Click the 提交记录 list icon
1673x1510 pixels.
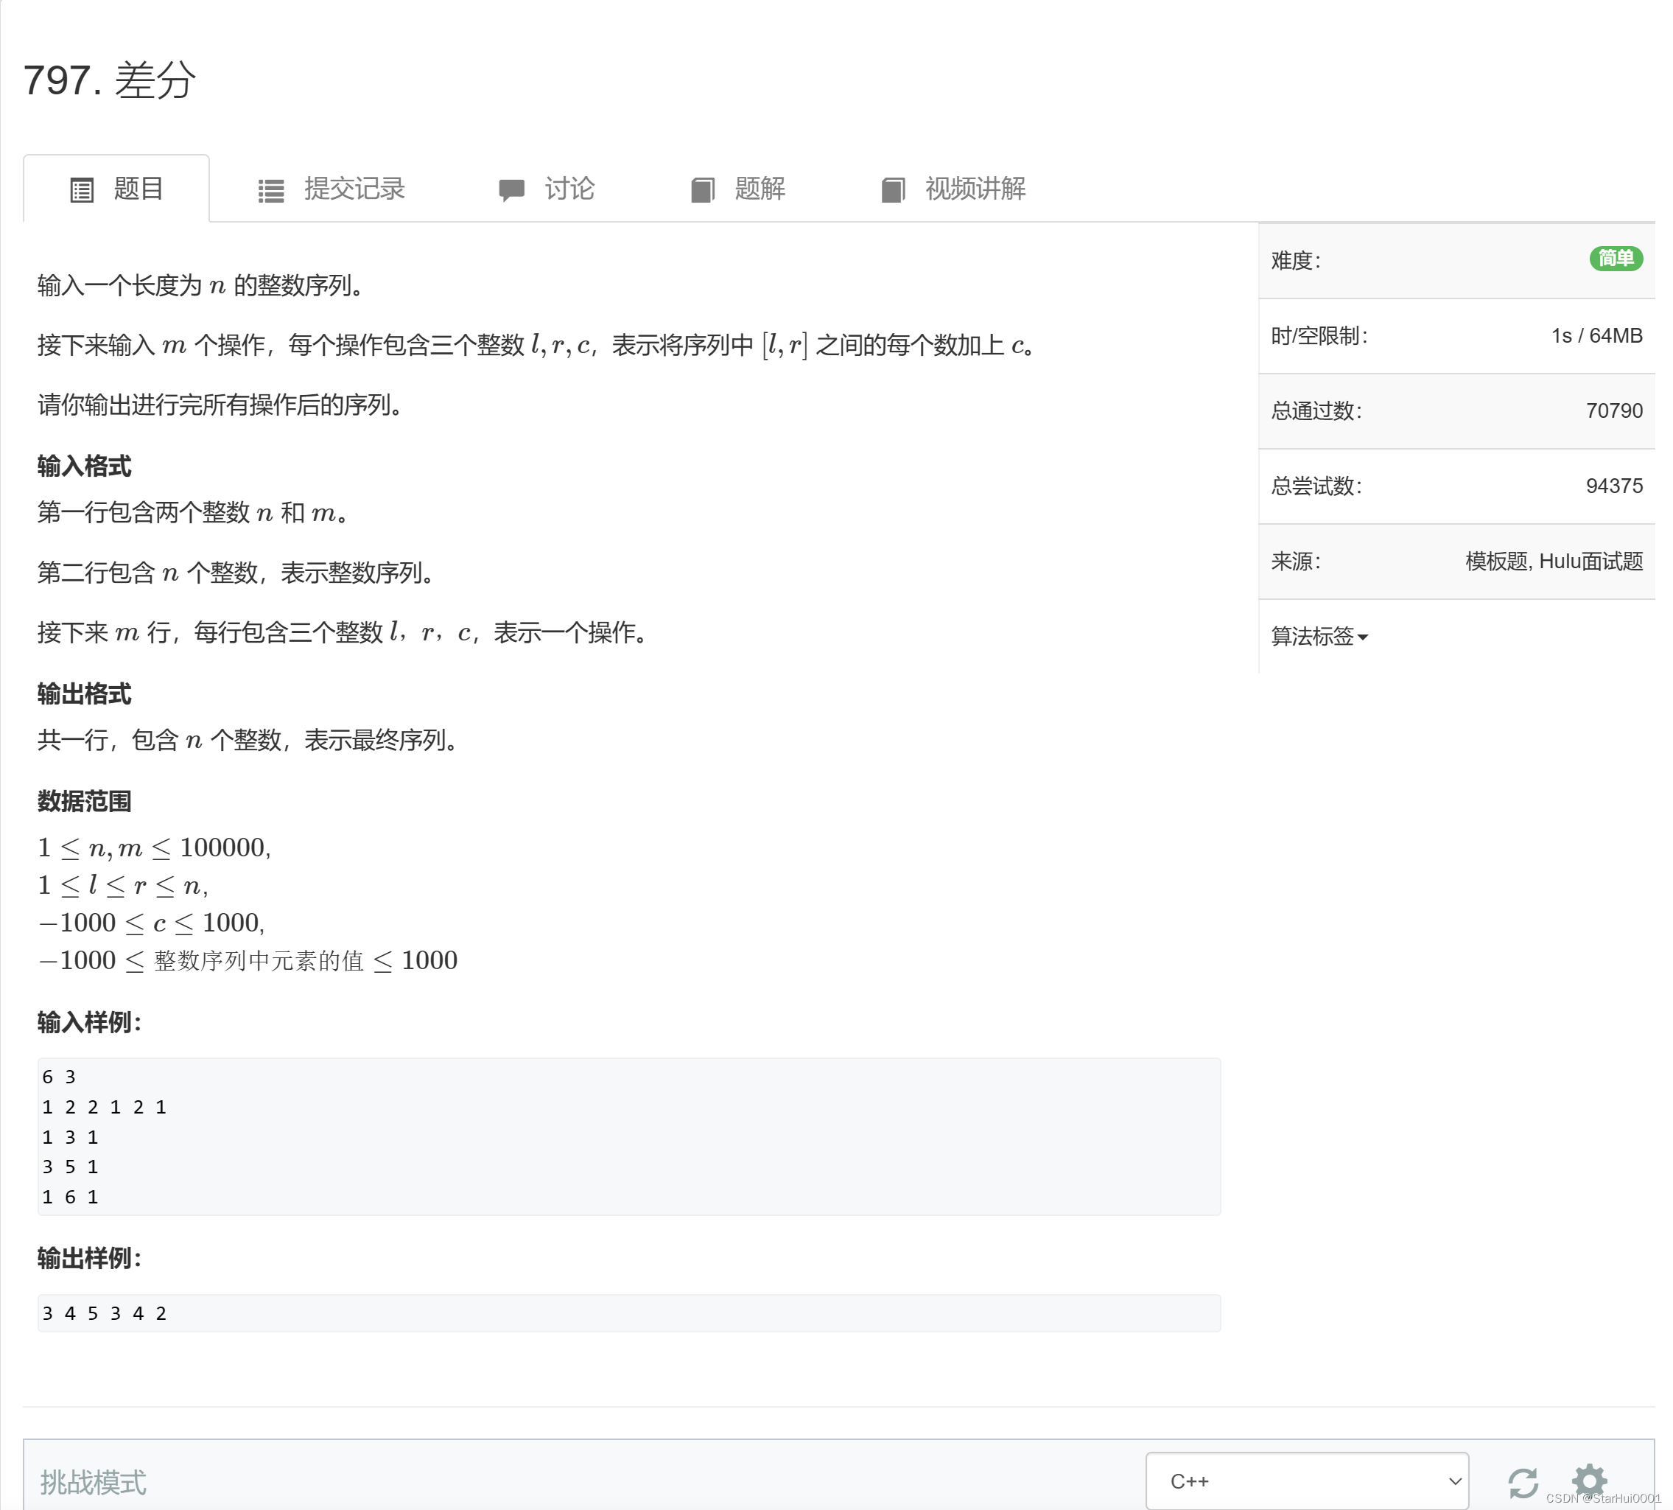pyautogui.click(x=270, y=191)
